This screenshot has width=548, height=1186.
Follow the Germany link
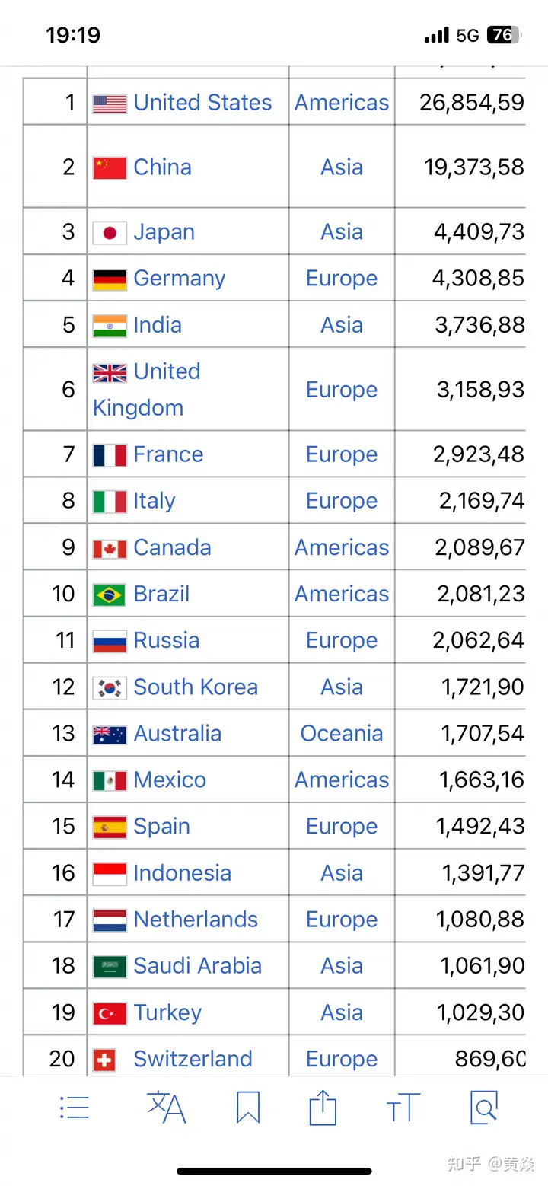pyautogui.click(x=180, y=279)
